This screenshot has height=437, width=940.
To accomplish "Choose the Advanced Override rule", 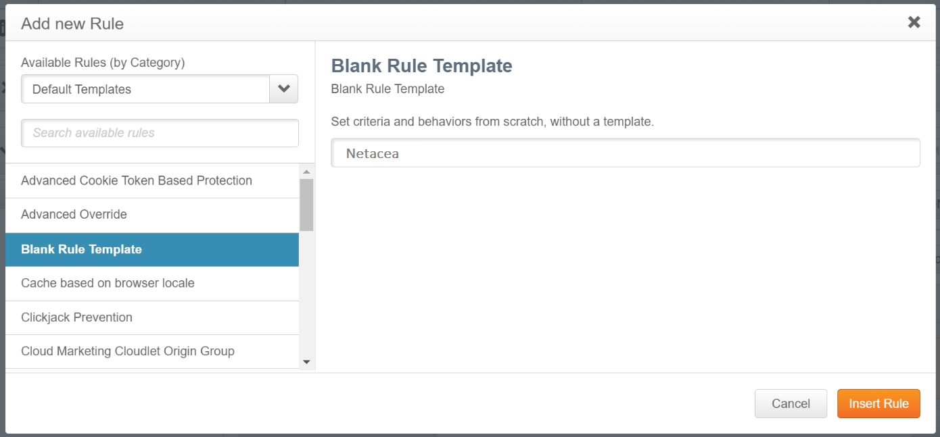I will [x=74, y=215].
